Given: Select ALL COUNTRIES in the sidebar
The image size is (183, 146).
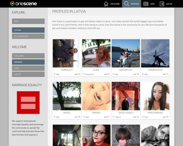Looking at the screenshot, I should pyautogui.click(x=28, y=36).
